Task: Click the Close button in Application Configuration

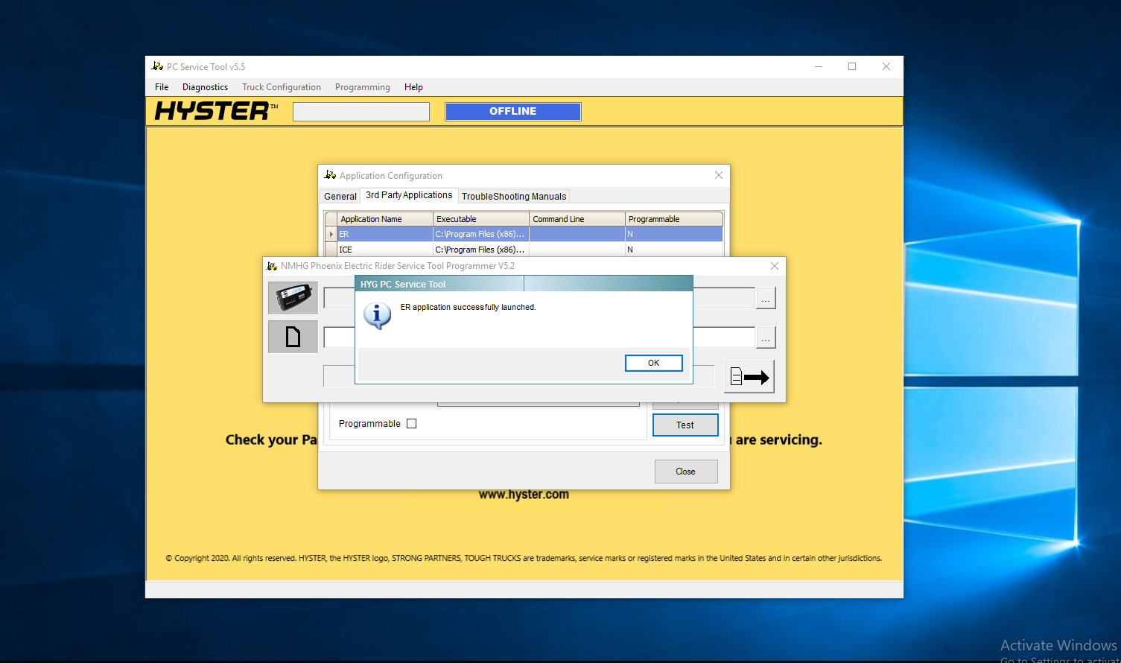Action: [686, 472]
